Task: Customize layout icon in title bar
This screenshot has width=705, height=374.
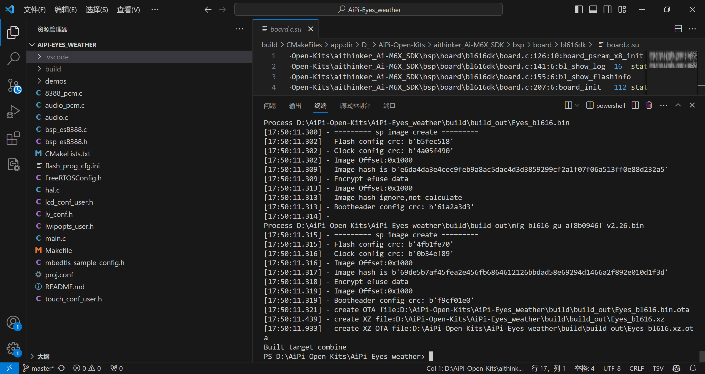Action: click(622, 10)
